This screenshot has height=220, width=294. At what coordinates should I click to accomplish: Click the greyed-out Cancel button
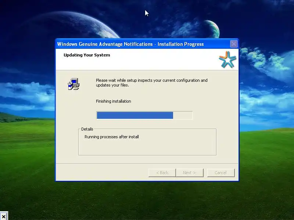221,173
